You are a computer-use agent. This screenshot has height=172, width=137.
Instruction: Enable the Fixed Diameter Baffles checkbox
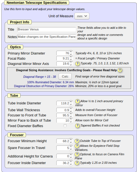pyautogui.click(x=65, y=126)
